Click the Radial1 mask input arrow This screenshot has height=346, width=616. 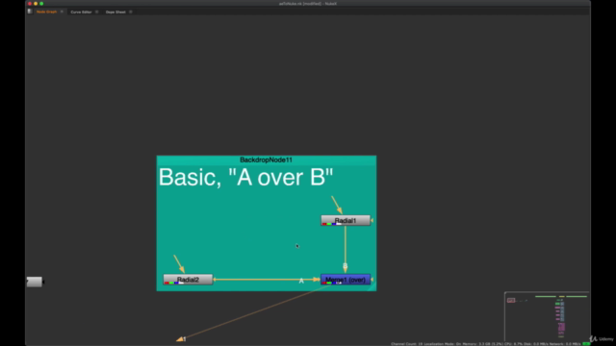pyautogui.click(x=372, y=220)
